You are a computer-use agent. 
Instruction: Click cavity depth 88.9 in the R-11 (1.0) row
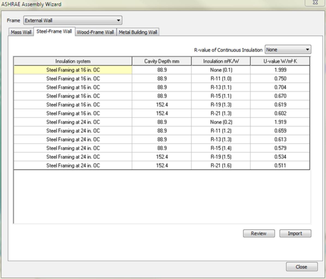point(162,79)
